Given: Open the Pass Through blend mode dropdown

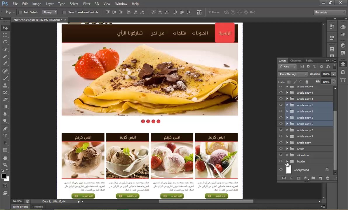Looking at the screenshot, I should point(293,74).
